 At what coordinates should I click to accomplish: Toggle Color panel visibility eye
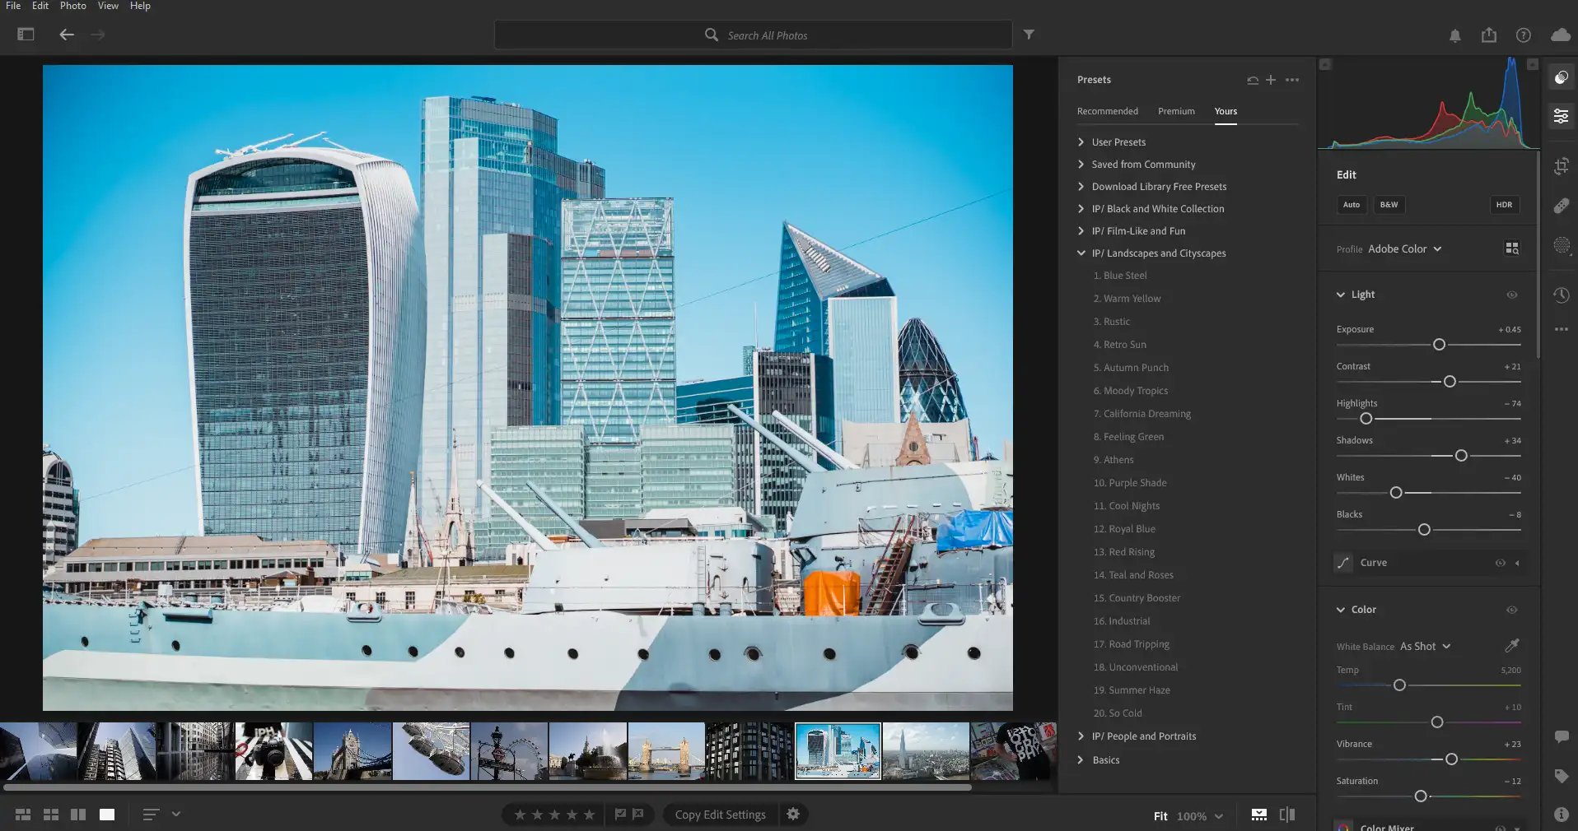pos(1512,610)
